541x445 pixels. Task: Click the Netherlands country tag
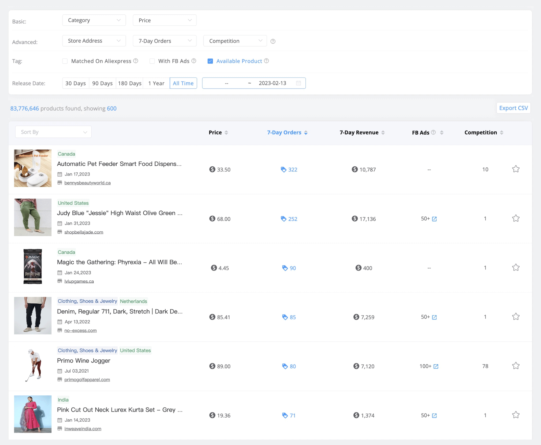point(134,301)
